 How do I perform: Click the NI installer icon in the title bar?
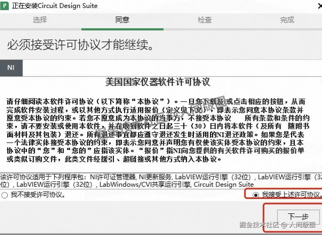pyautogui.click(x=4, y=5)
